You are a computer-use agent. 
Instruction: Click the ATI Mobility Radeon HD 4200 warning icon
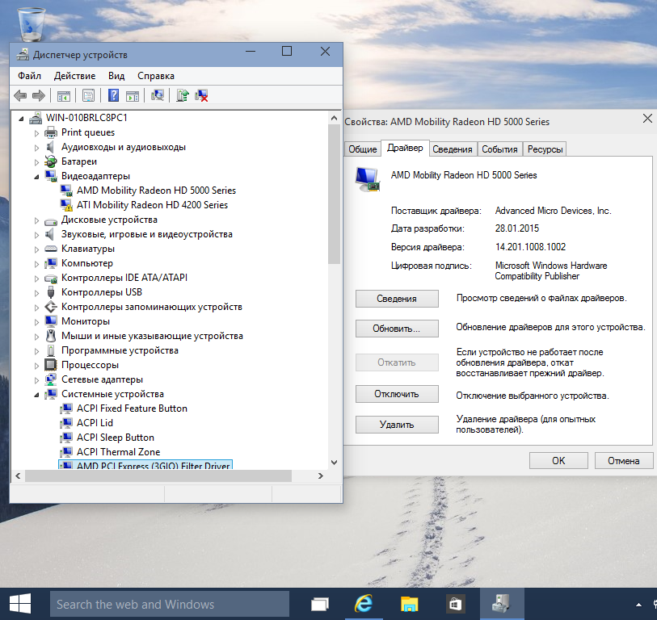tap(66, 205)
